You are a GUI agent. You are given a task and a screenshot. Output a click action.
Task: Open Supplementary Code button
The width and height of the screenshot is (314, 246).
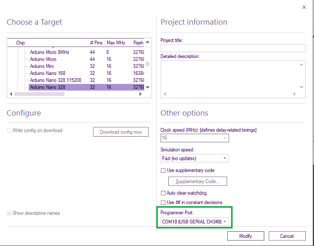coord(198,181)
